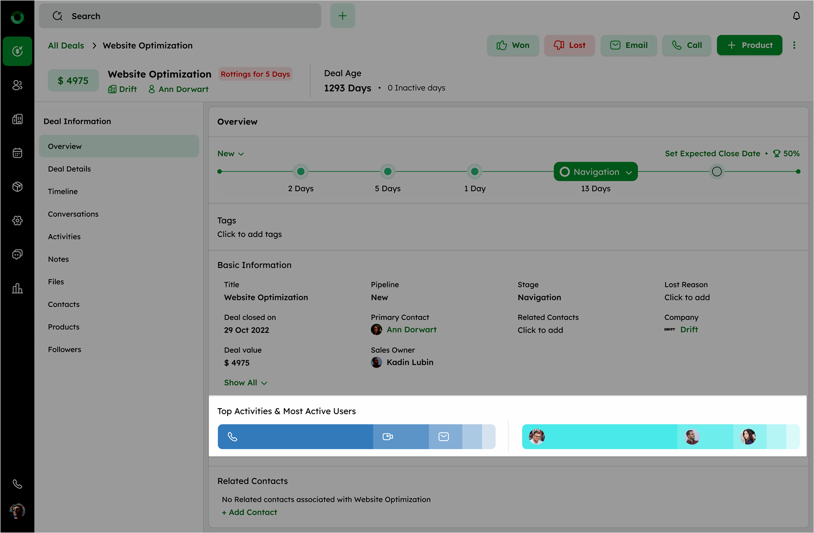Image resolution: width=814 pixels, height=533 pixels.
Task: Open the reports bar chart sidebar icon
Action: pyautogui.click(x=17, y=288)
